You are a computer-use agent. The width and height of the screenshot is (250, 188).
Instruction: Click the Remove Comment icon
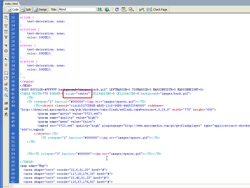point(6,78)
